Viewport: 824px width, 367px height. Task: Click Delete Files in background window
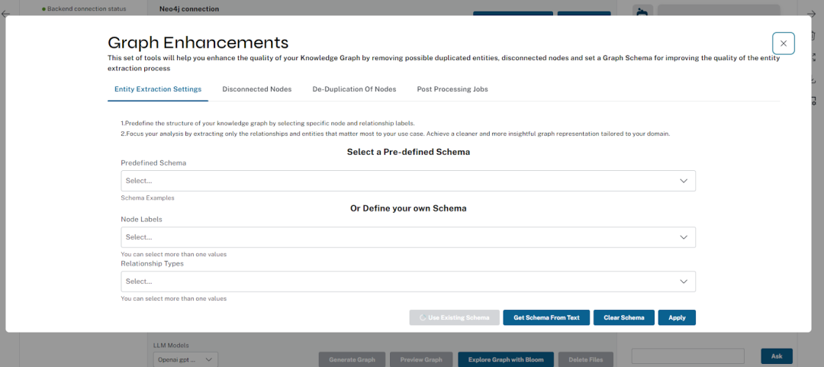click(x=585, y=359)
